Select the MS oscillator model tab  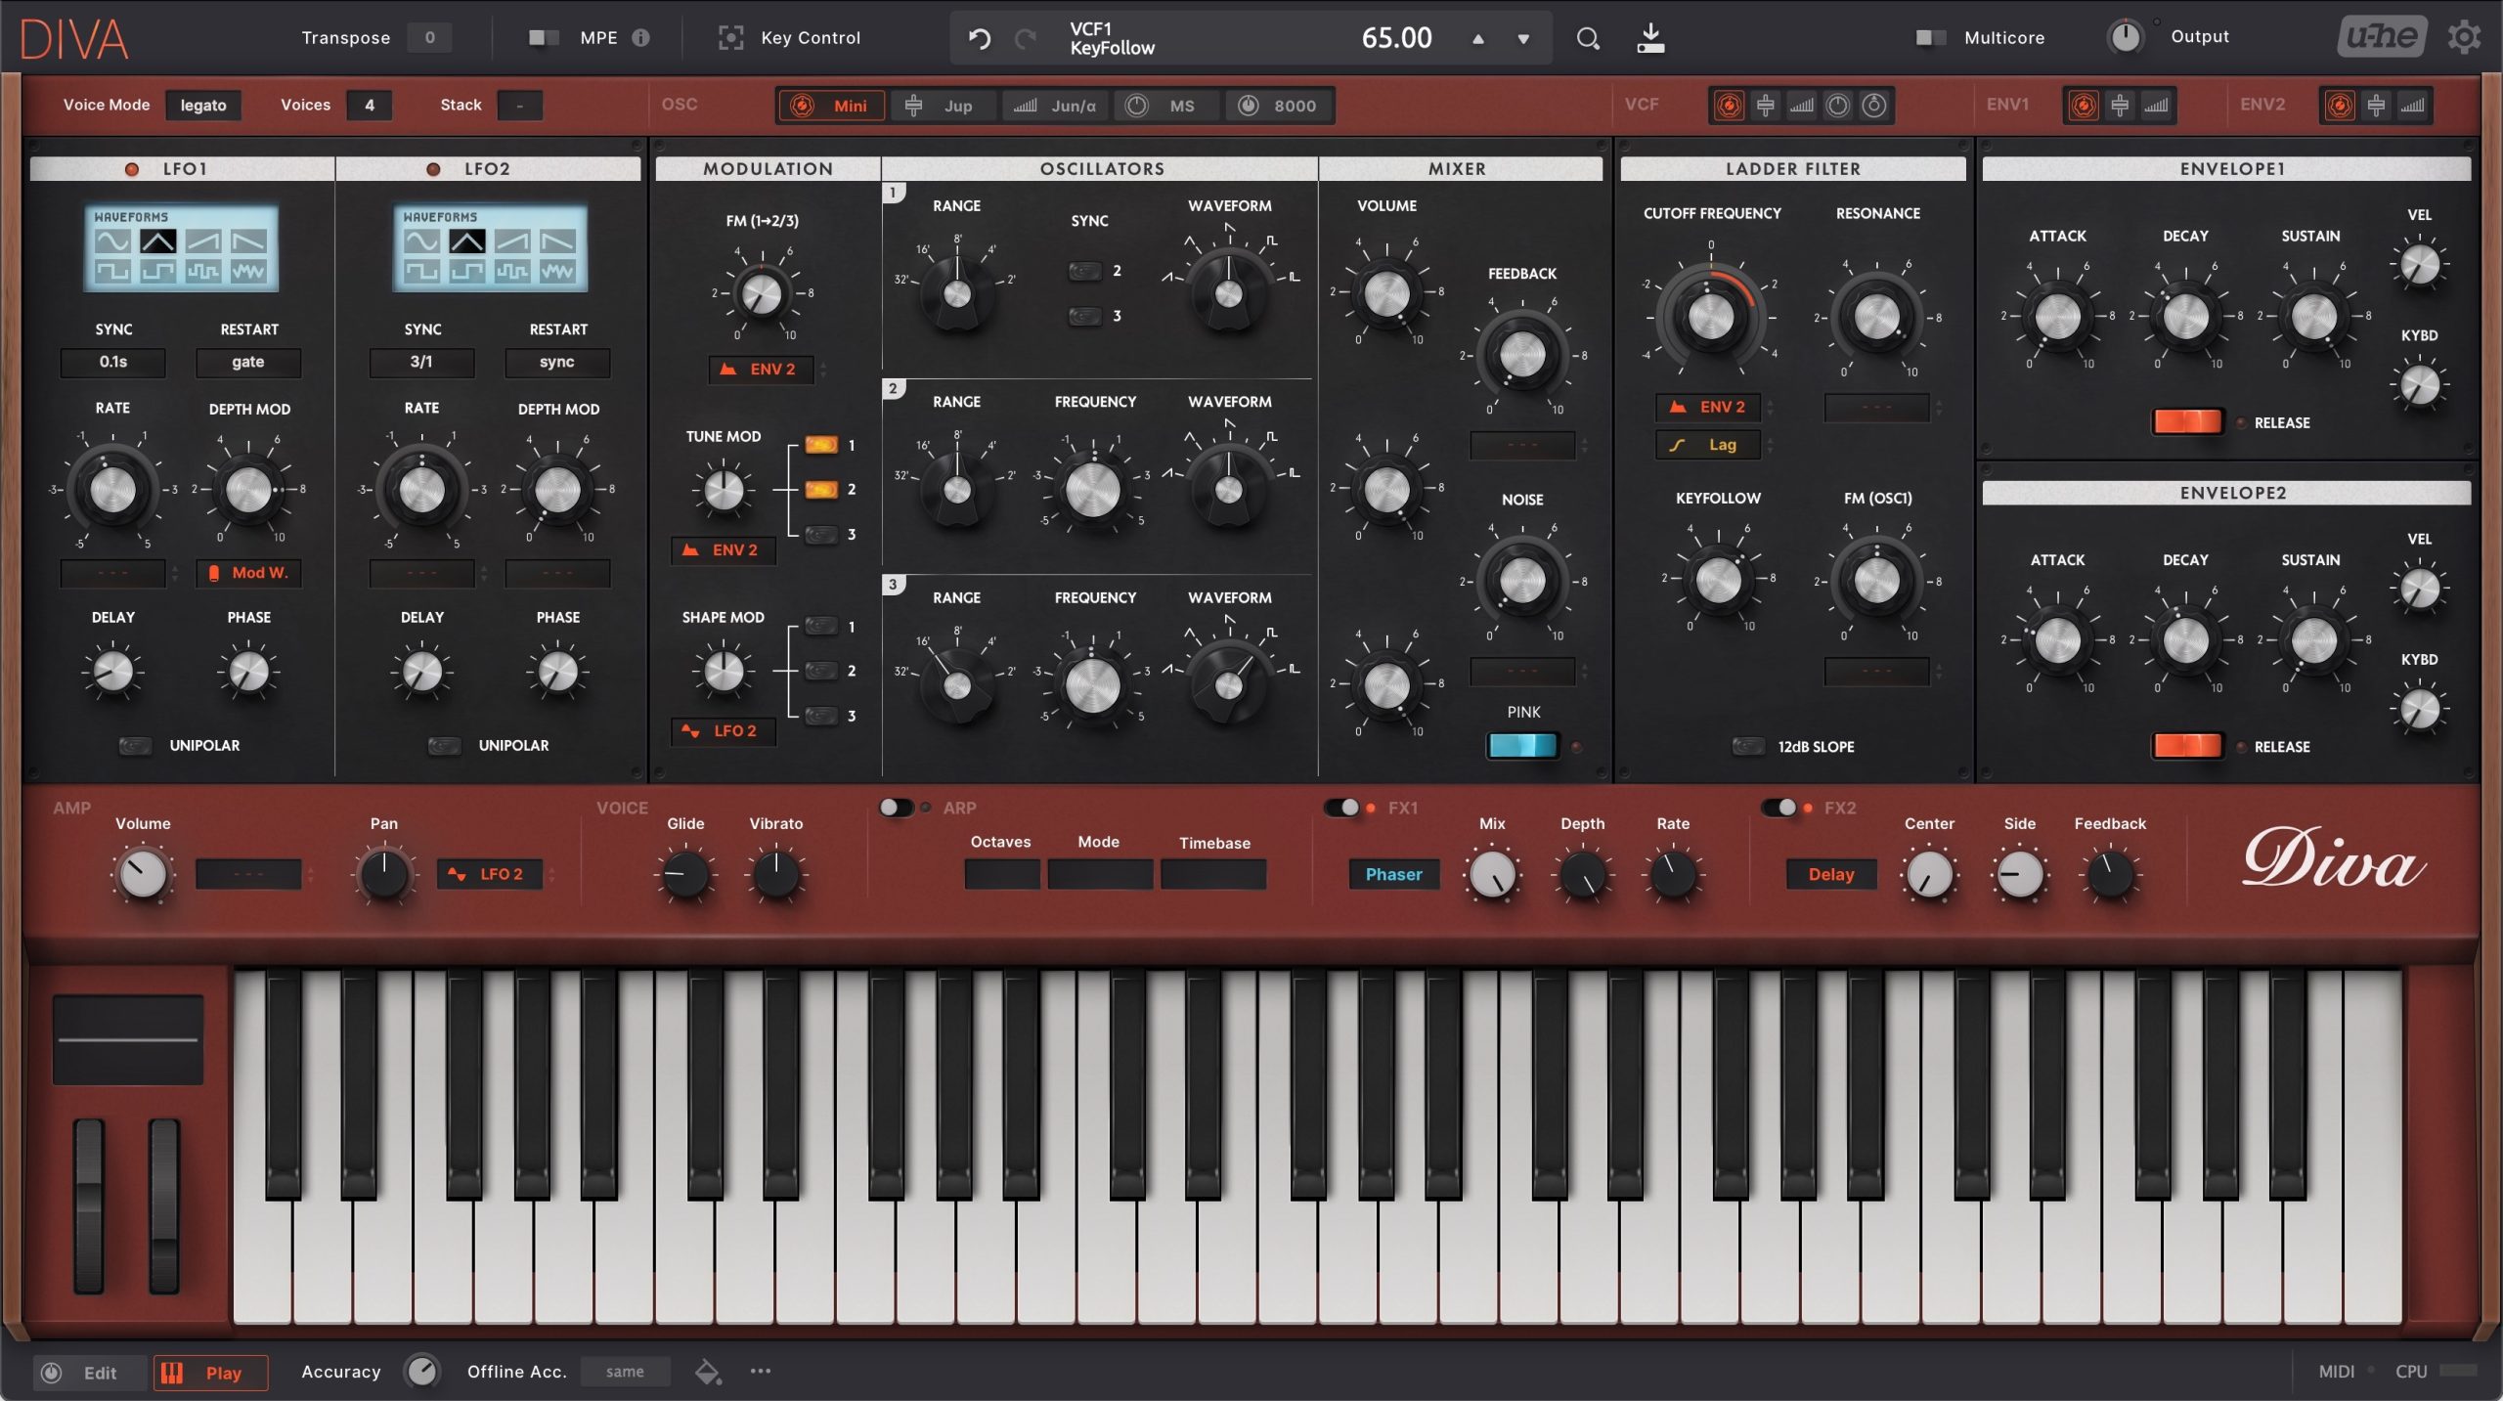pos(1165,105)
